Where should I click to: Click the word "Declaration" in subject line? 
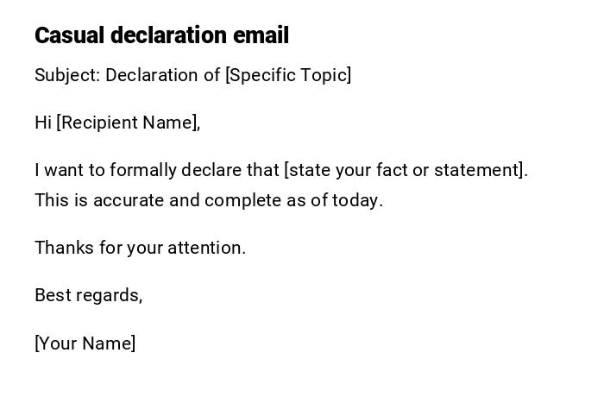pos(152,75)
